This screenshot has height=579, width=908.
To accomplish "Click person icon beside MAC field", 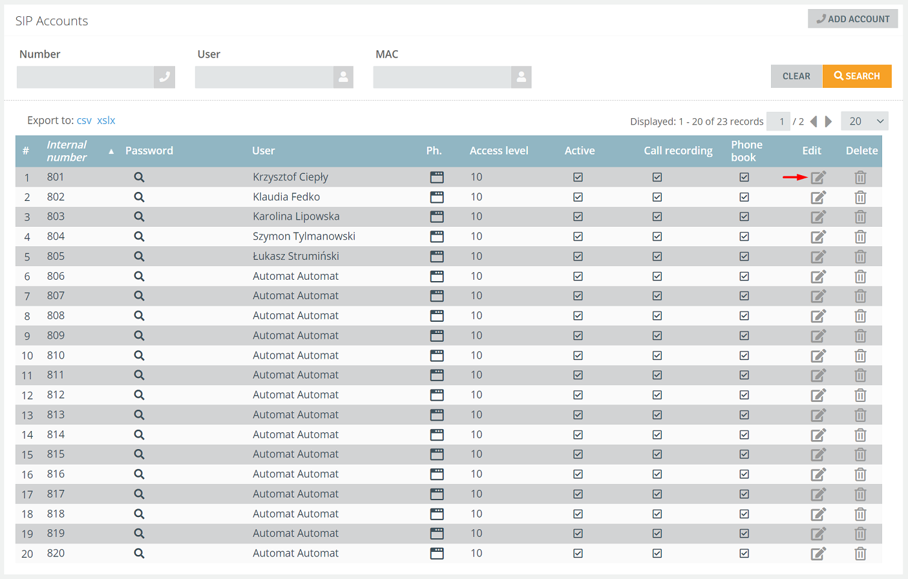I will click(x=521, y=77).
